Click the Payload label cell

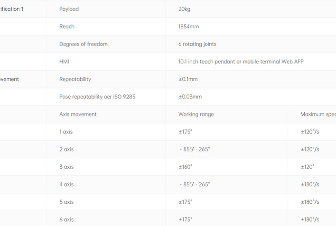(69, 9)
